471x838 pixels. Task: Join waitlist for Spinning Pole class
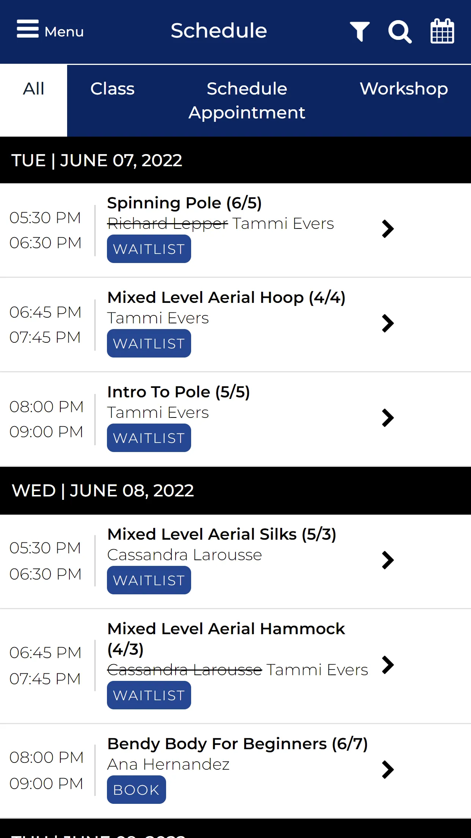click(149, 249)
